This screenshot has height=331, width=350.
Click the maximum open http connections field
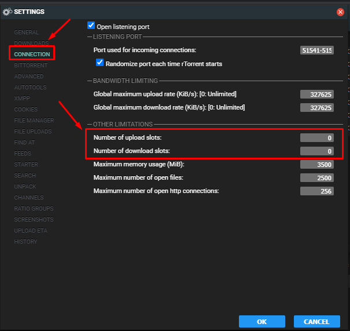[317, 191]
